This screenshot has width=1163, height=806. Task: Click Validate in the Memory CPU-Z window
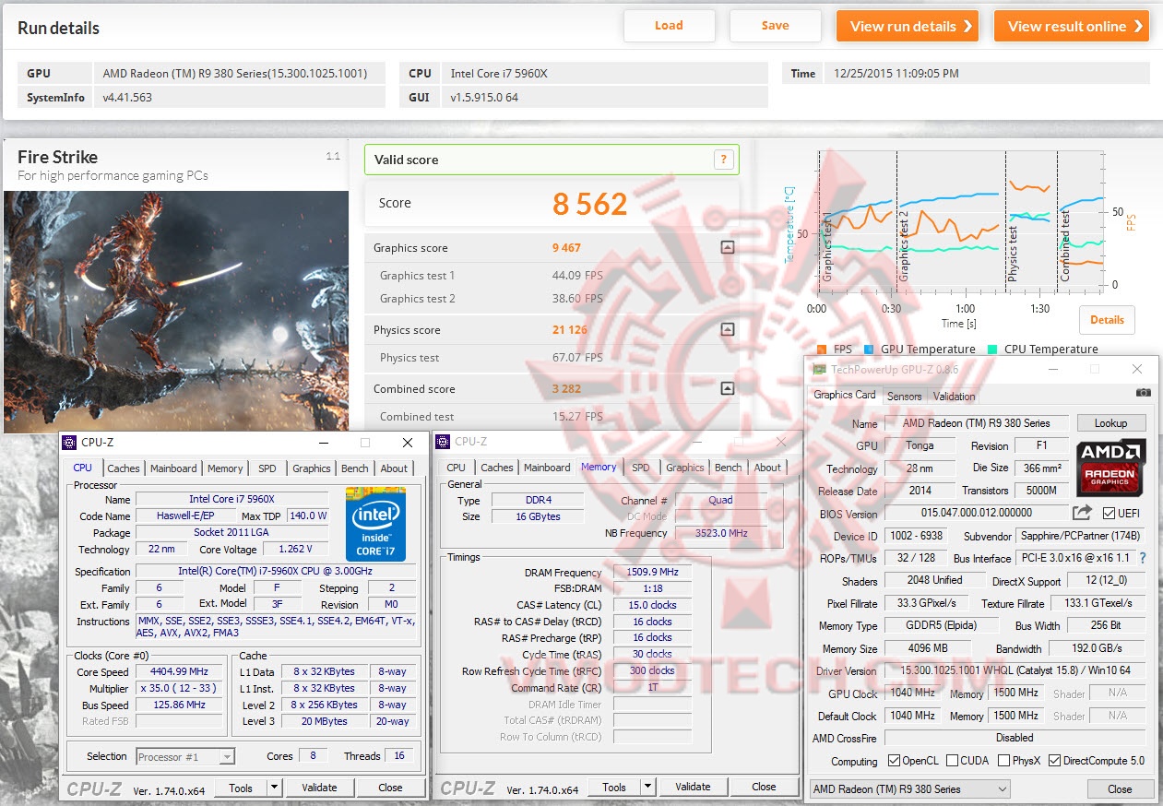[693, 787]
